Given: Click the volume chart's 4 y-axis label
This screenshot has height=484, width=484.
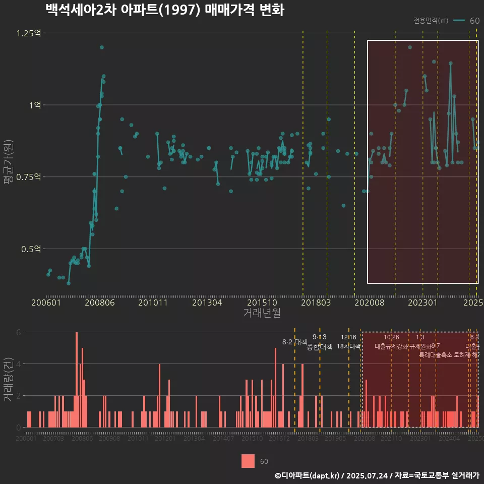Looking at the screenshot, I should point(19,364).
